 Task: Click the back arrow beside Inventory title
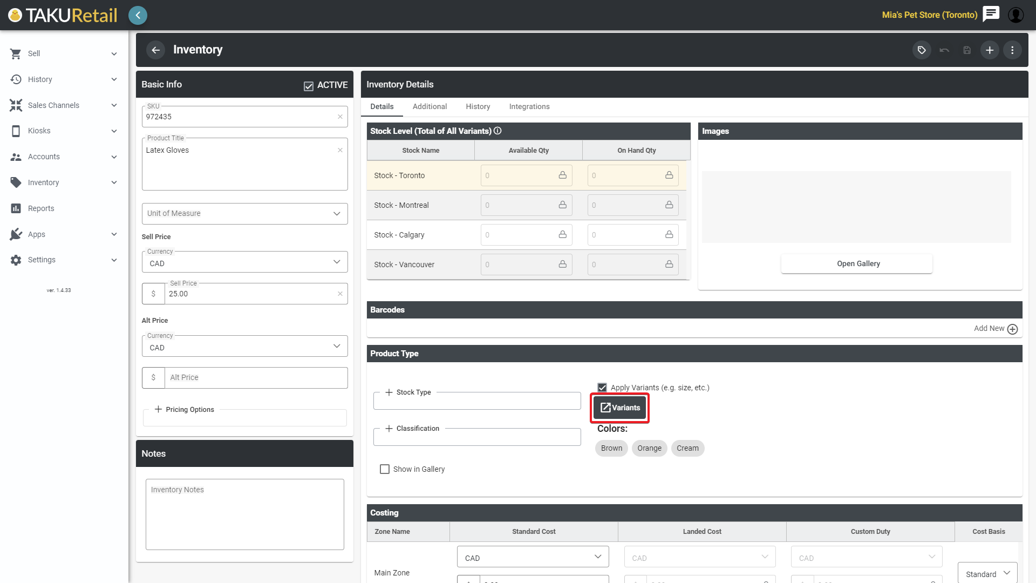(x=155, y=50)
